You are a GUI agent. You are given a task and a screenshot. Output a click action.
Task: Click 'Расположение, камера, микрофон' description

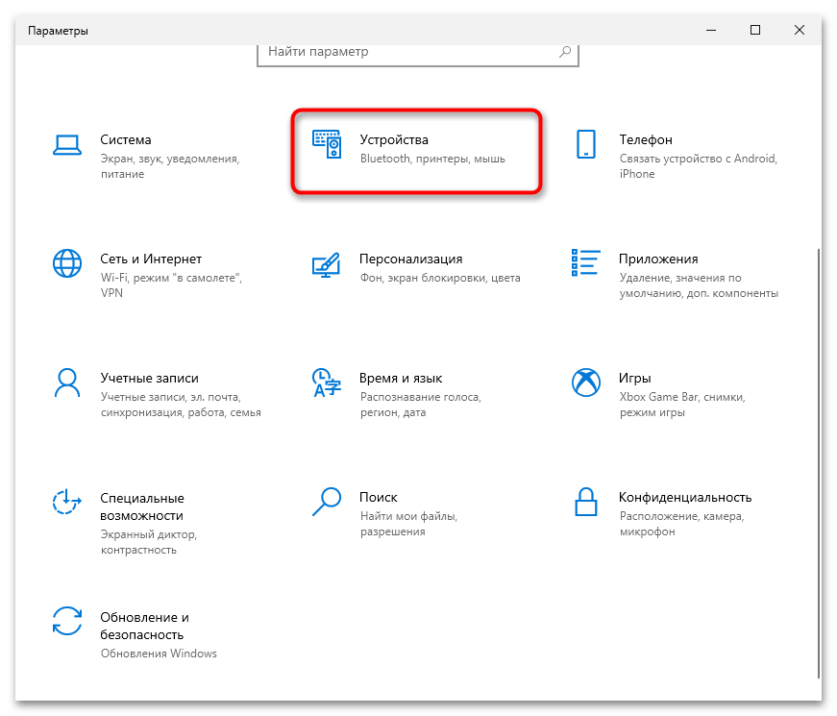tap(681, 523)
